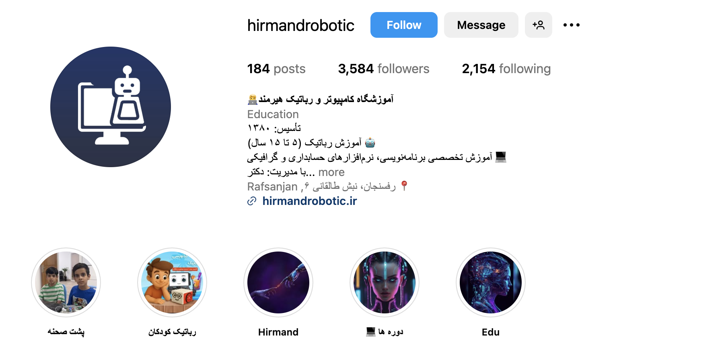Open the hirmandrobotic robot profile picture
The width and height of the screenshot is (724, 358).
(x=111, y=107)
